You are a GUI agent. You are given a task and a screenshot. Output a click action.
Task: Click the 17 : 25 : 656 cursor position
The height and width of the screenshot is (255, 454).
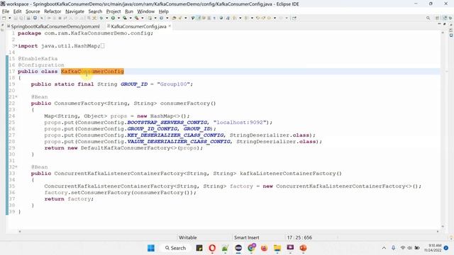pyautogui.click(x=299, y=237)
